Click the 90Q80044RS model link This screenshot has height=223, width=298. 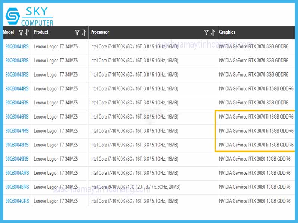17,88
